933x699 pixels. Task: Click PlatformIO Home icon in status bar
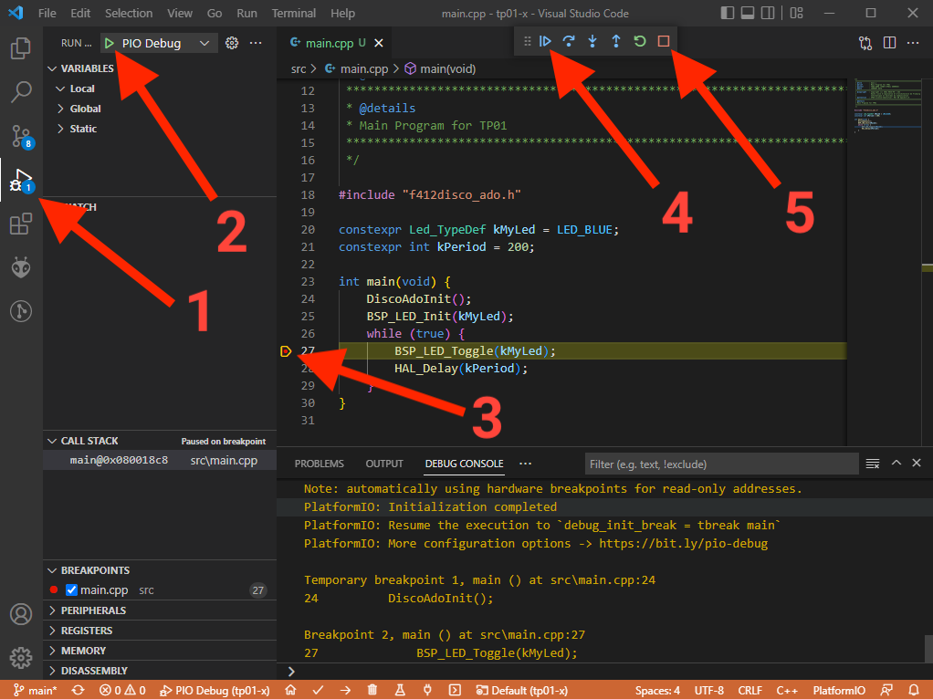pos(290,690)
